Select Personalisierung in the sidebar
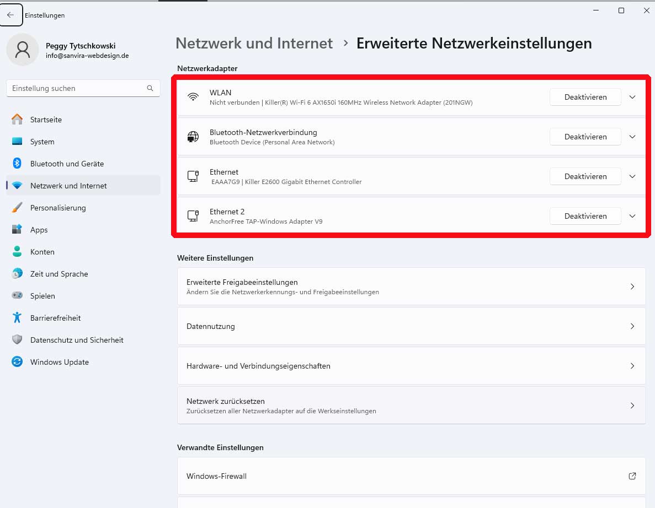The height and width of the screenshot is (508, 655). click(x=83, y=208)
